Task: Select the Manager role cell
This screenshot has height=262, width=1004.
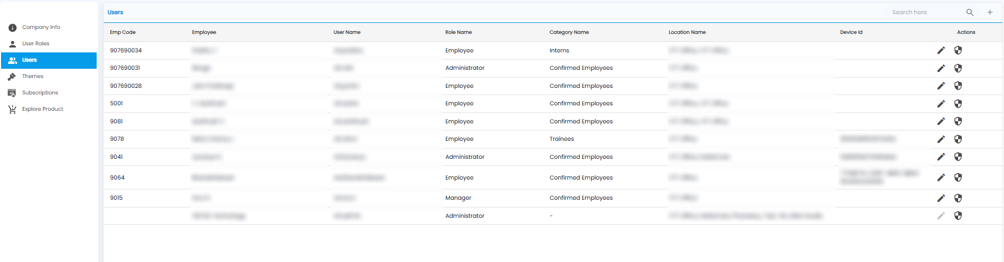Action: tap(458, 198)
